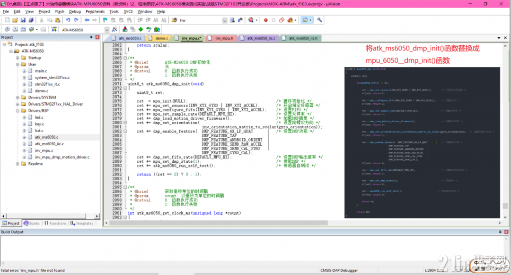Indent the selected lines
Image resolution: width=511 pixels, height=275 pixels.
pos(140,20)
